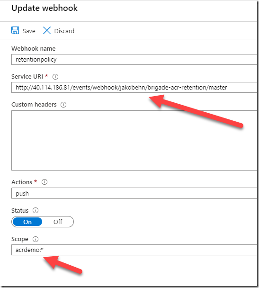The width and height of the screenshot is (259, 288).
Task: Click in the Custom headers text area
Action: pyautogui.click(x=134, y=140)
